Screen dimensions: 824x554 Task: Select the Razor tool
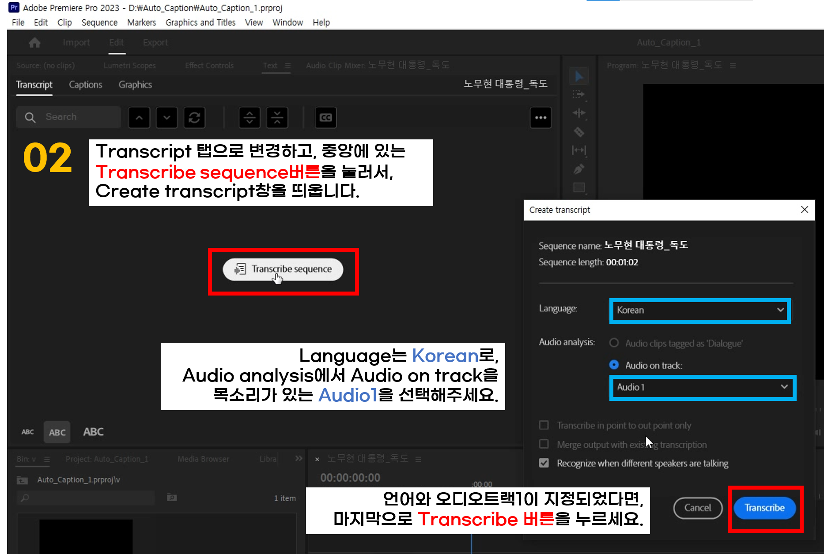click(x=579, y=132)
